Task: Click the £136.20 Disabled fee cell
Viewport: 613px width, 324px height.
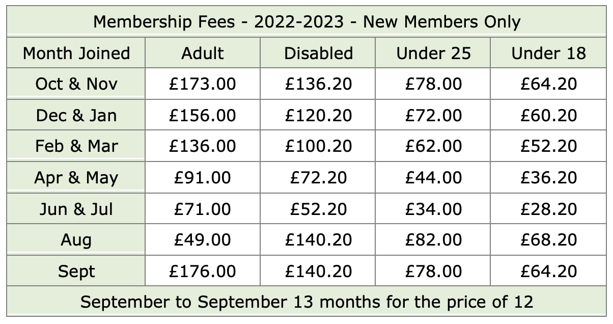Action: [x=318, y=84]
